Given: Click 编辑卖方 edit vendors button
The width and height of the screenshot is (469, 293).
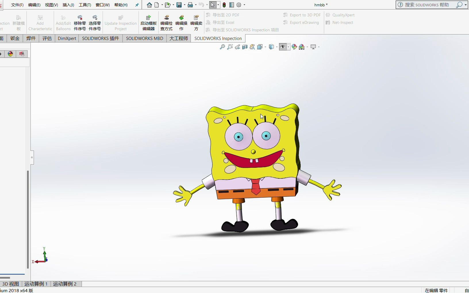Looking at the screenshot, I should (x=196, y=23).
